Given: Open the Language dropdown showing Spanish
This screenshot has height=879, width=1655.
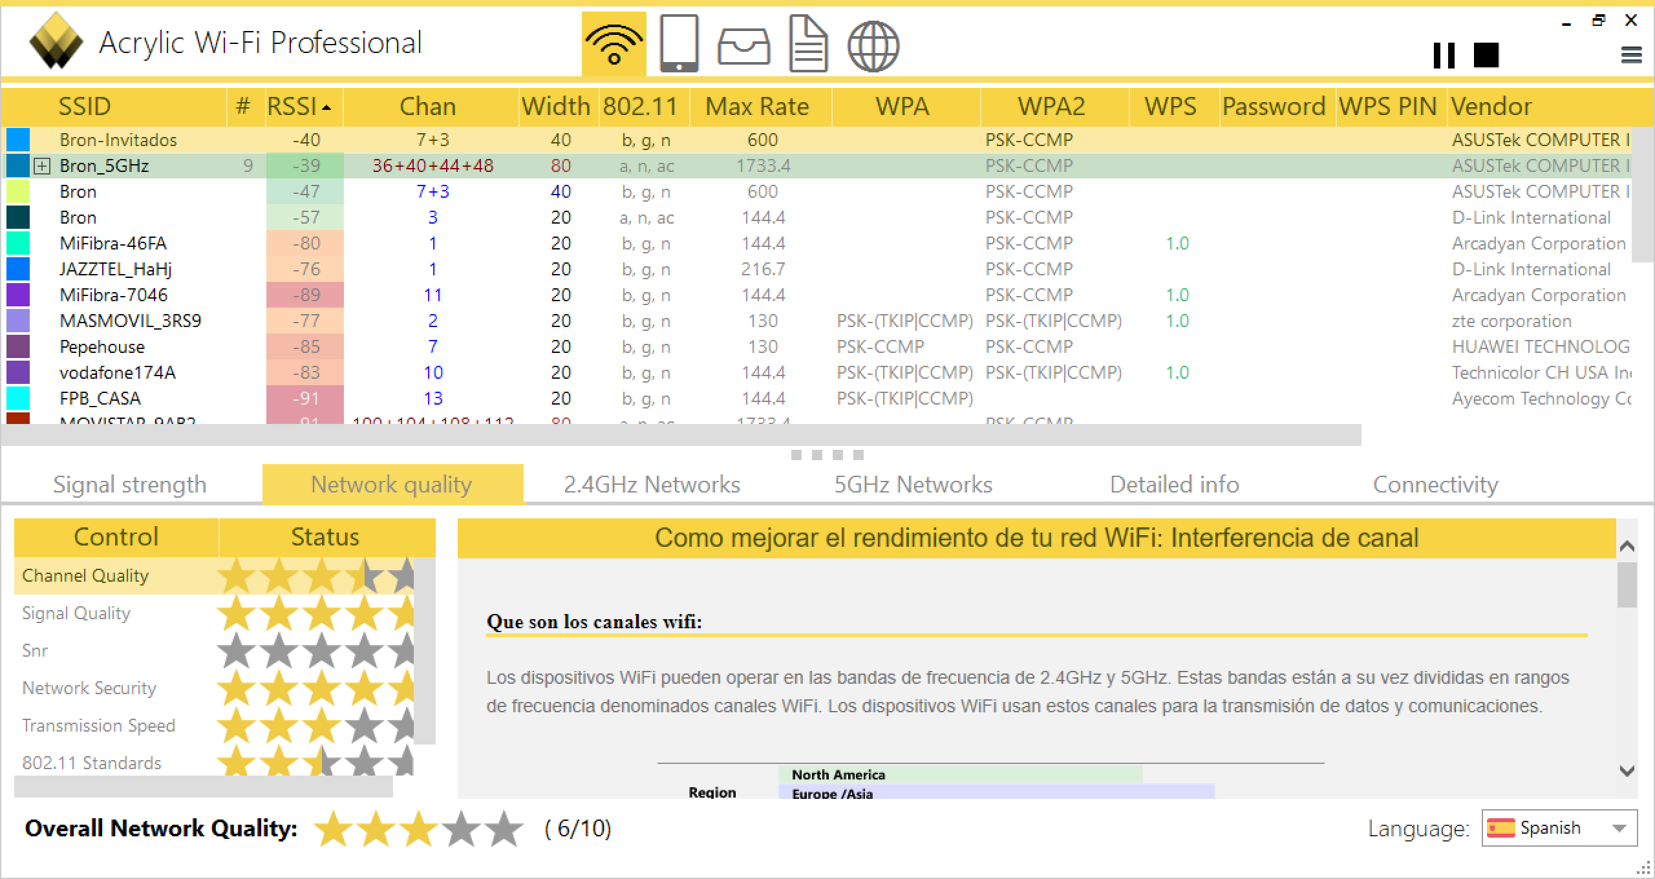Looking at the screenshot, I should point(1559,828).
